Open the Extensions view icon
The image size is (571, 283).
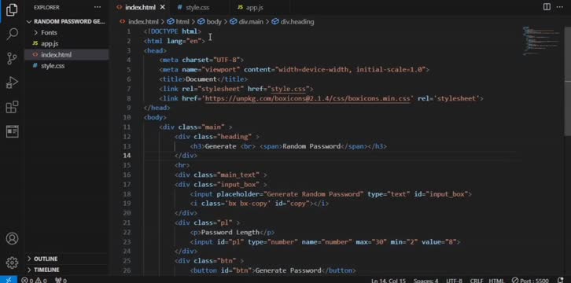(x=12, y=107)
